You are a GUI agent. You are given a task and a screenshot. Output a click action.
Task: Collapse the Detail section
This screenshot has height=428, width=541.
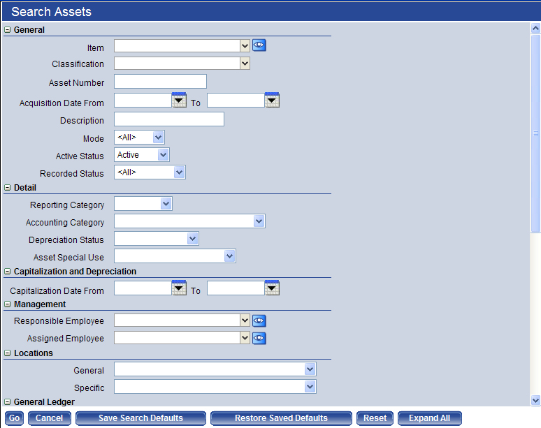click(x=8, y=188)
